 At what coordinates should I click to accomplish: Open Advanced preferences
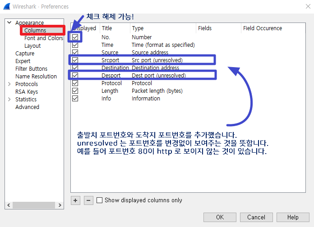pos(27,107)
